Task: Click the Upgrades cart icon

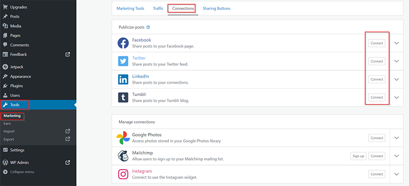Action: coord(5,7)
